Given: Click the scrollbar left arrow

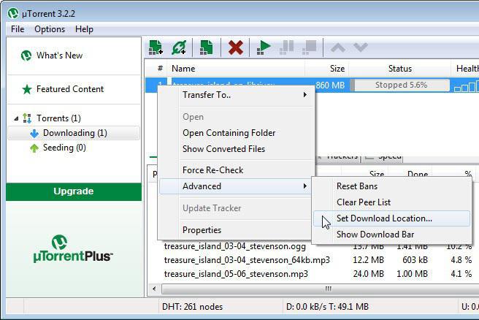Looking at the screenshot, I should tap(154, 289).
